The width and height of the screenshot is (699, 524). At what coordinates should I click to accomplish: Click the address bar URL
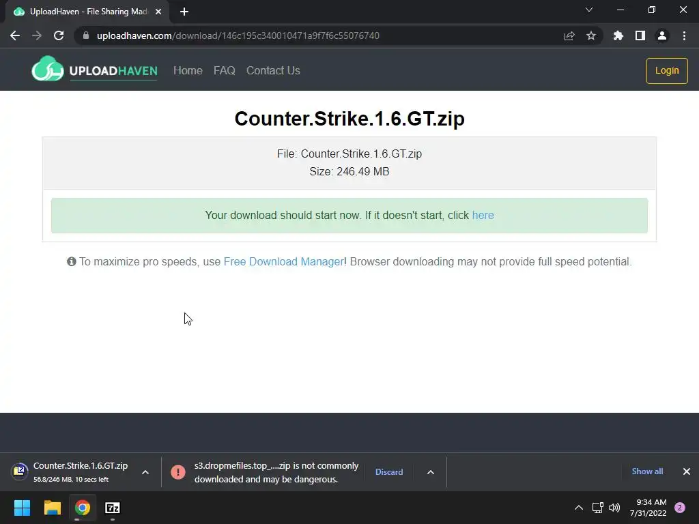[x=238, y=35]
